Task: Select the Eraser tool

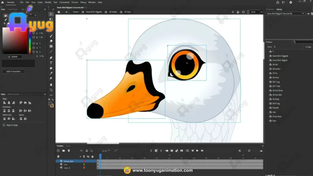Action: click(x=51, y=41)
